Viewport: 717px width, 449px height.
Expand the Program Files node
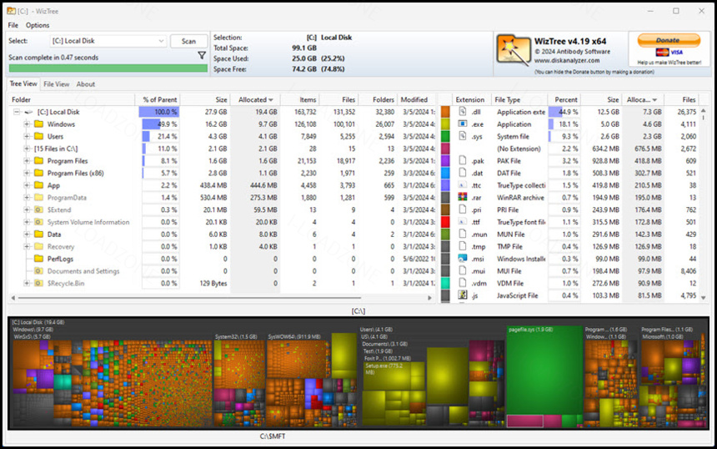27,160
